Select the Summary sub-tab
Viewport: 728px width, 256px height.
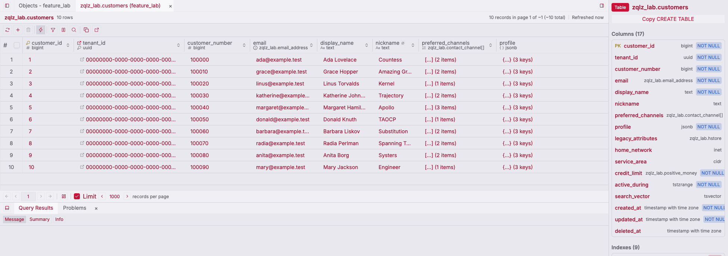(x=40, y=219)
